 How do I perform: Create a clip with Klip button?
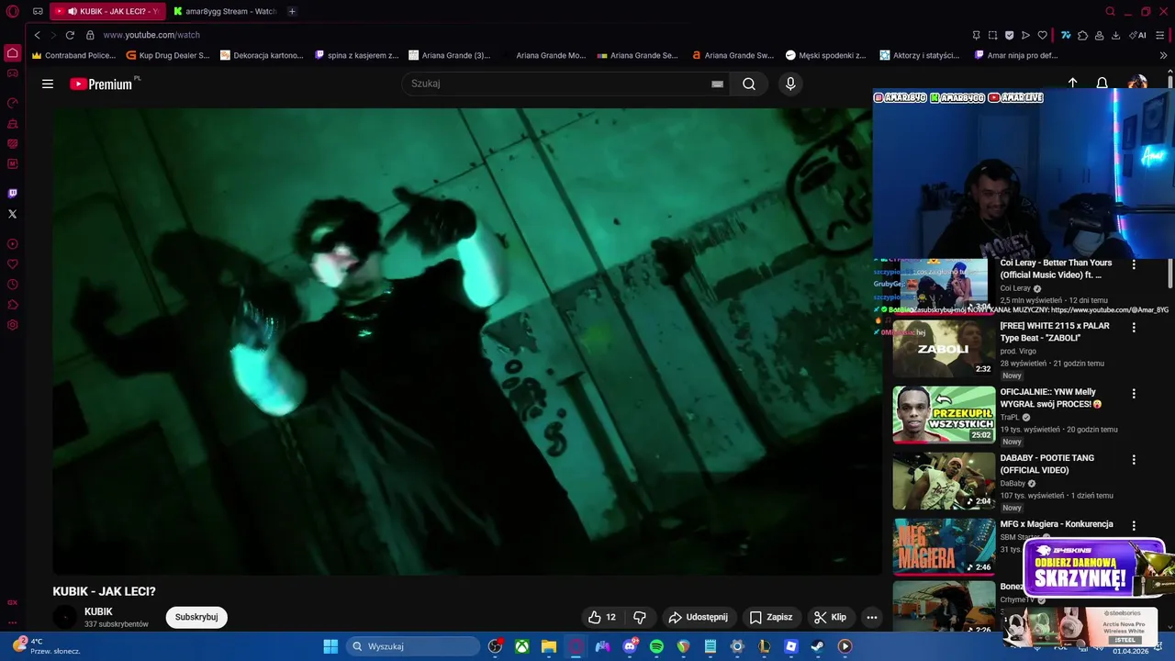[830, 617]
